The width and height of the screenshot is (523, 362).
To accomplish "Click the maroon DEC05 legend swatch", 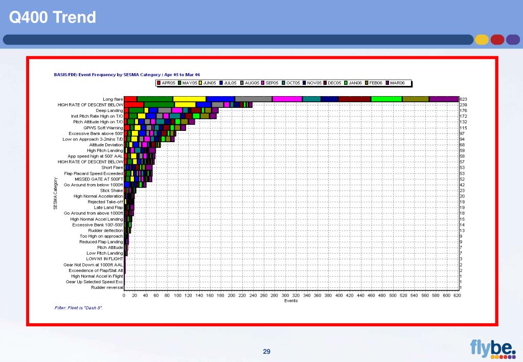I will [325, 83].
